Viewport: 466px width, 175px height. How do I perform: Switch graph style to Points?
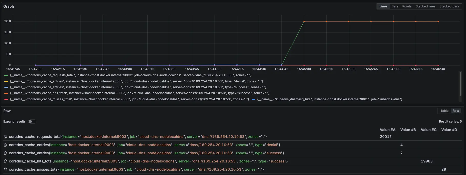pyautogui.click(x=407, y=6)
